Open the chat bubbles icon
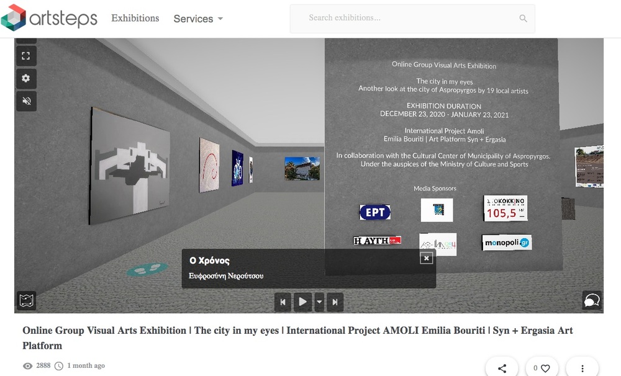621x376 pixels. point(591,301)
